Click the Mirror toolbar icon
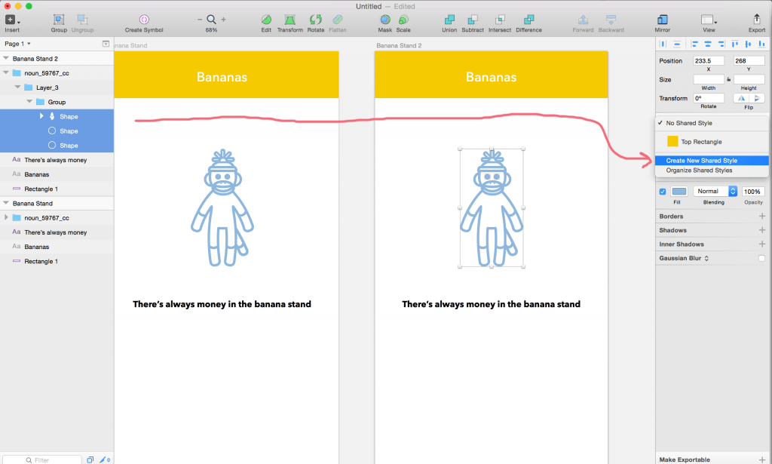The width and height of the screenshot is (772, 464). pyautogui.click(x=662, y=20)
